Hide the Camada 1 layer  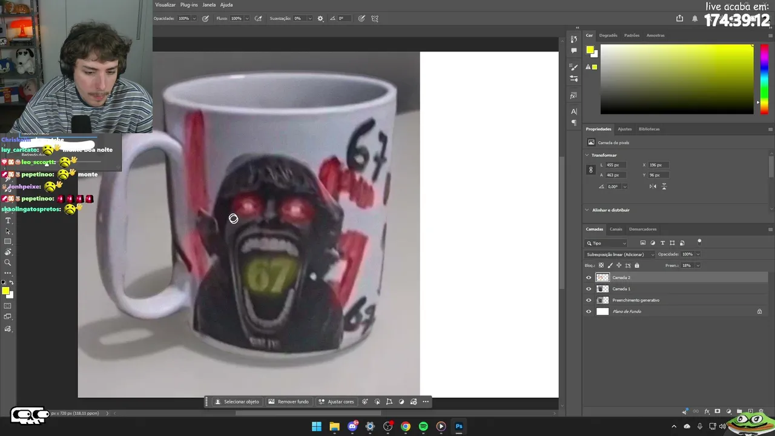click(x=589, y=289)
